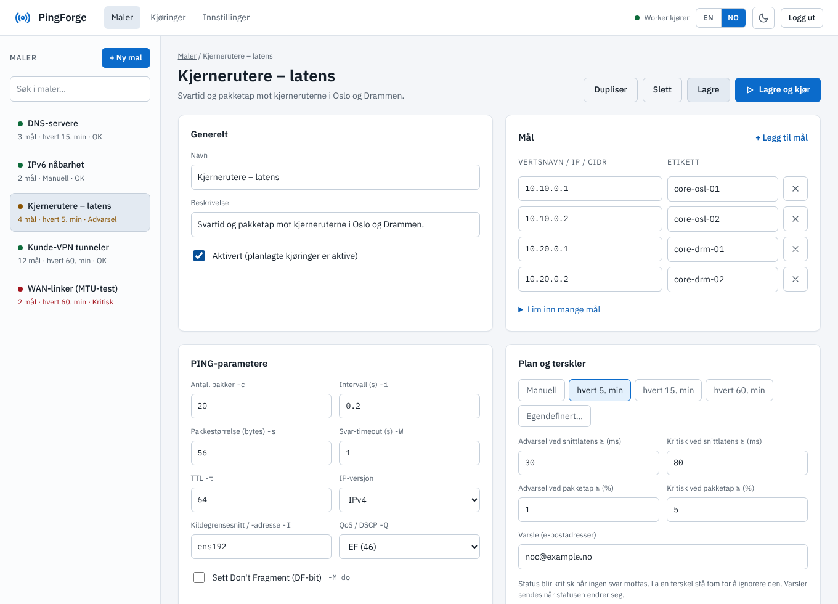This screenshot has width=838, height=604.
Task: Click Dupliser button
Action: pyautogui.click(x=611, y=90)
